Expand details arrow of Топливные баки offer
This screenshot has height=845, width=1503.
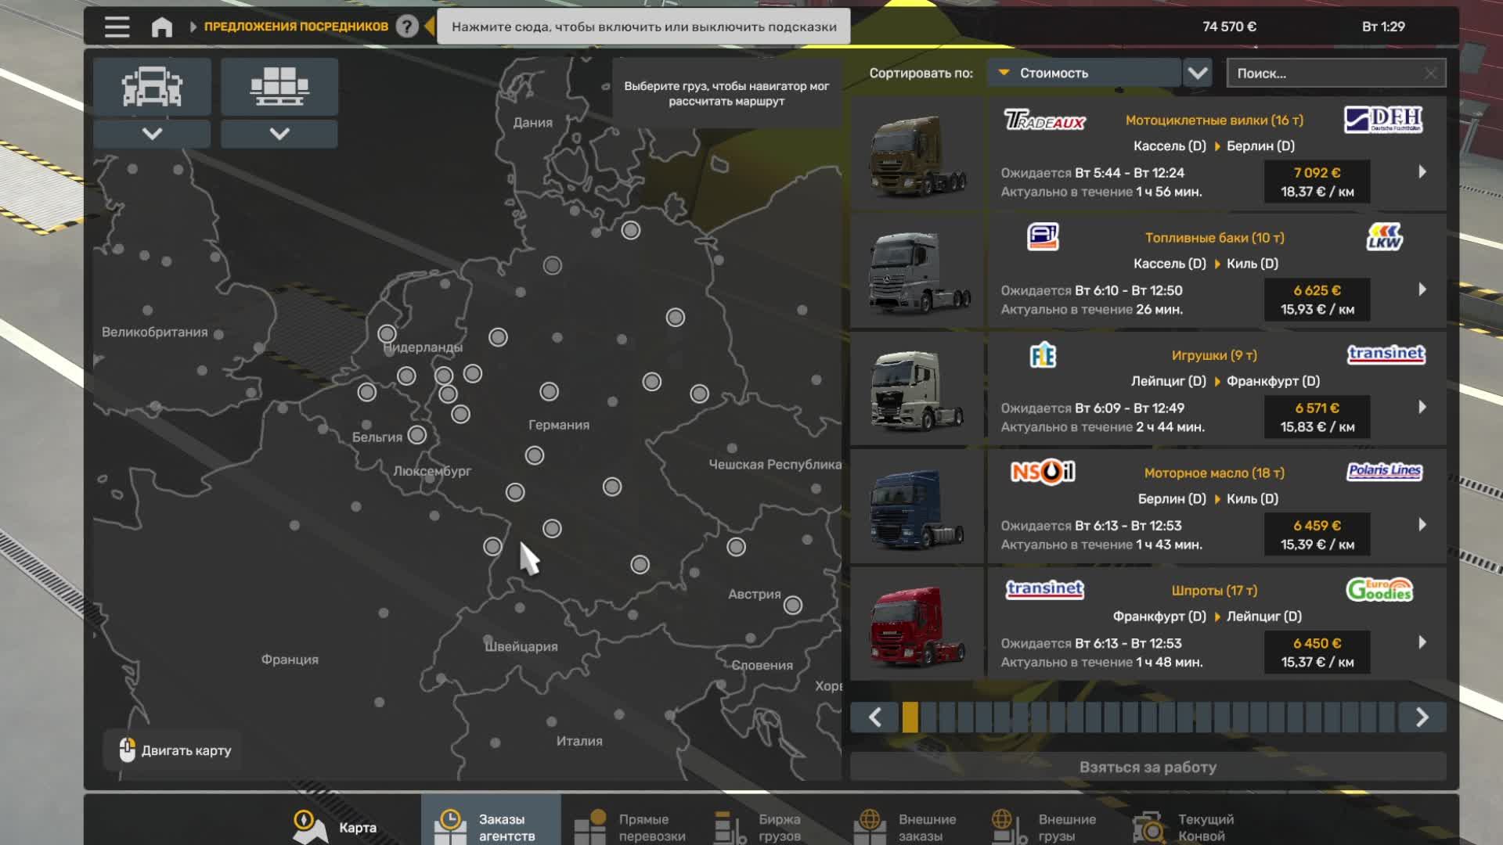point(1422,289)
